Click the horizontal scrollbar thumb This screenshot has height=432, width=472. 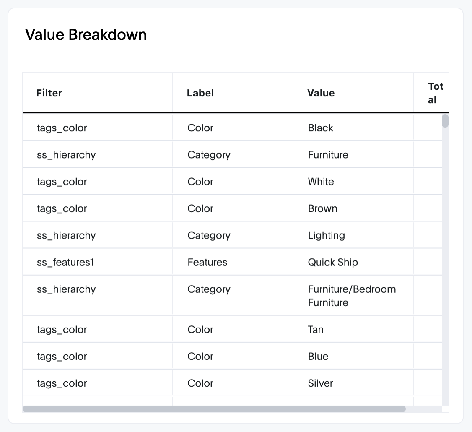click(214, 409)
